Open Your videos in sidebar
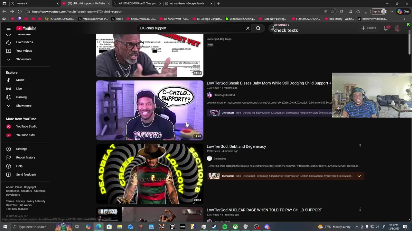Image resolution: width=412 pixels, height=231 pixels. (24, 51)
